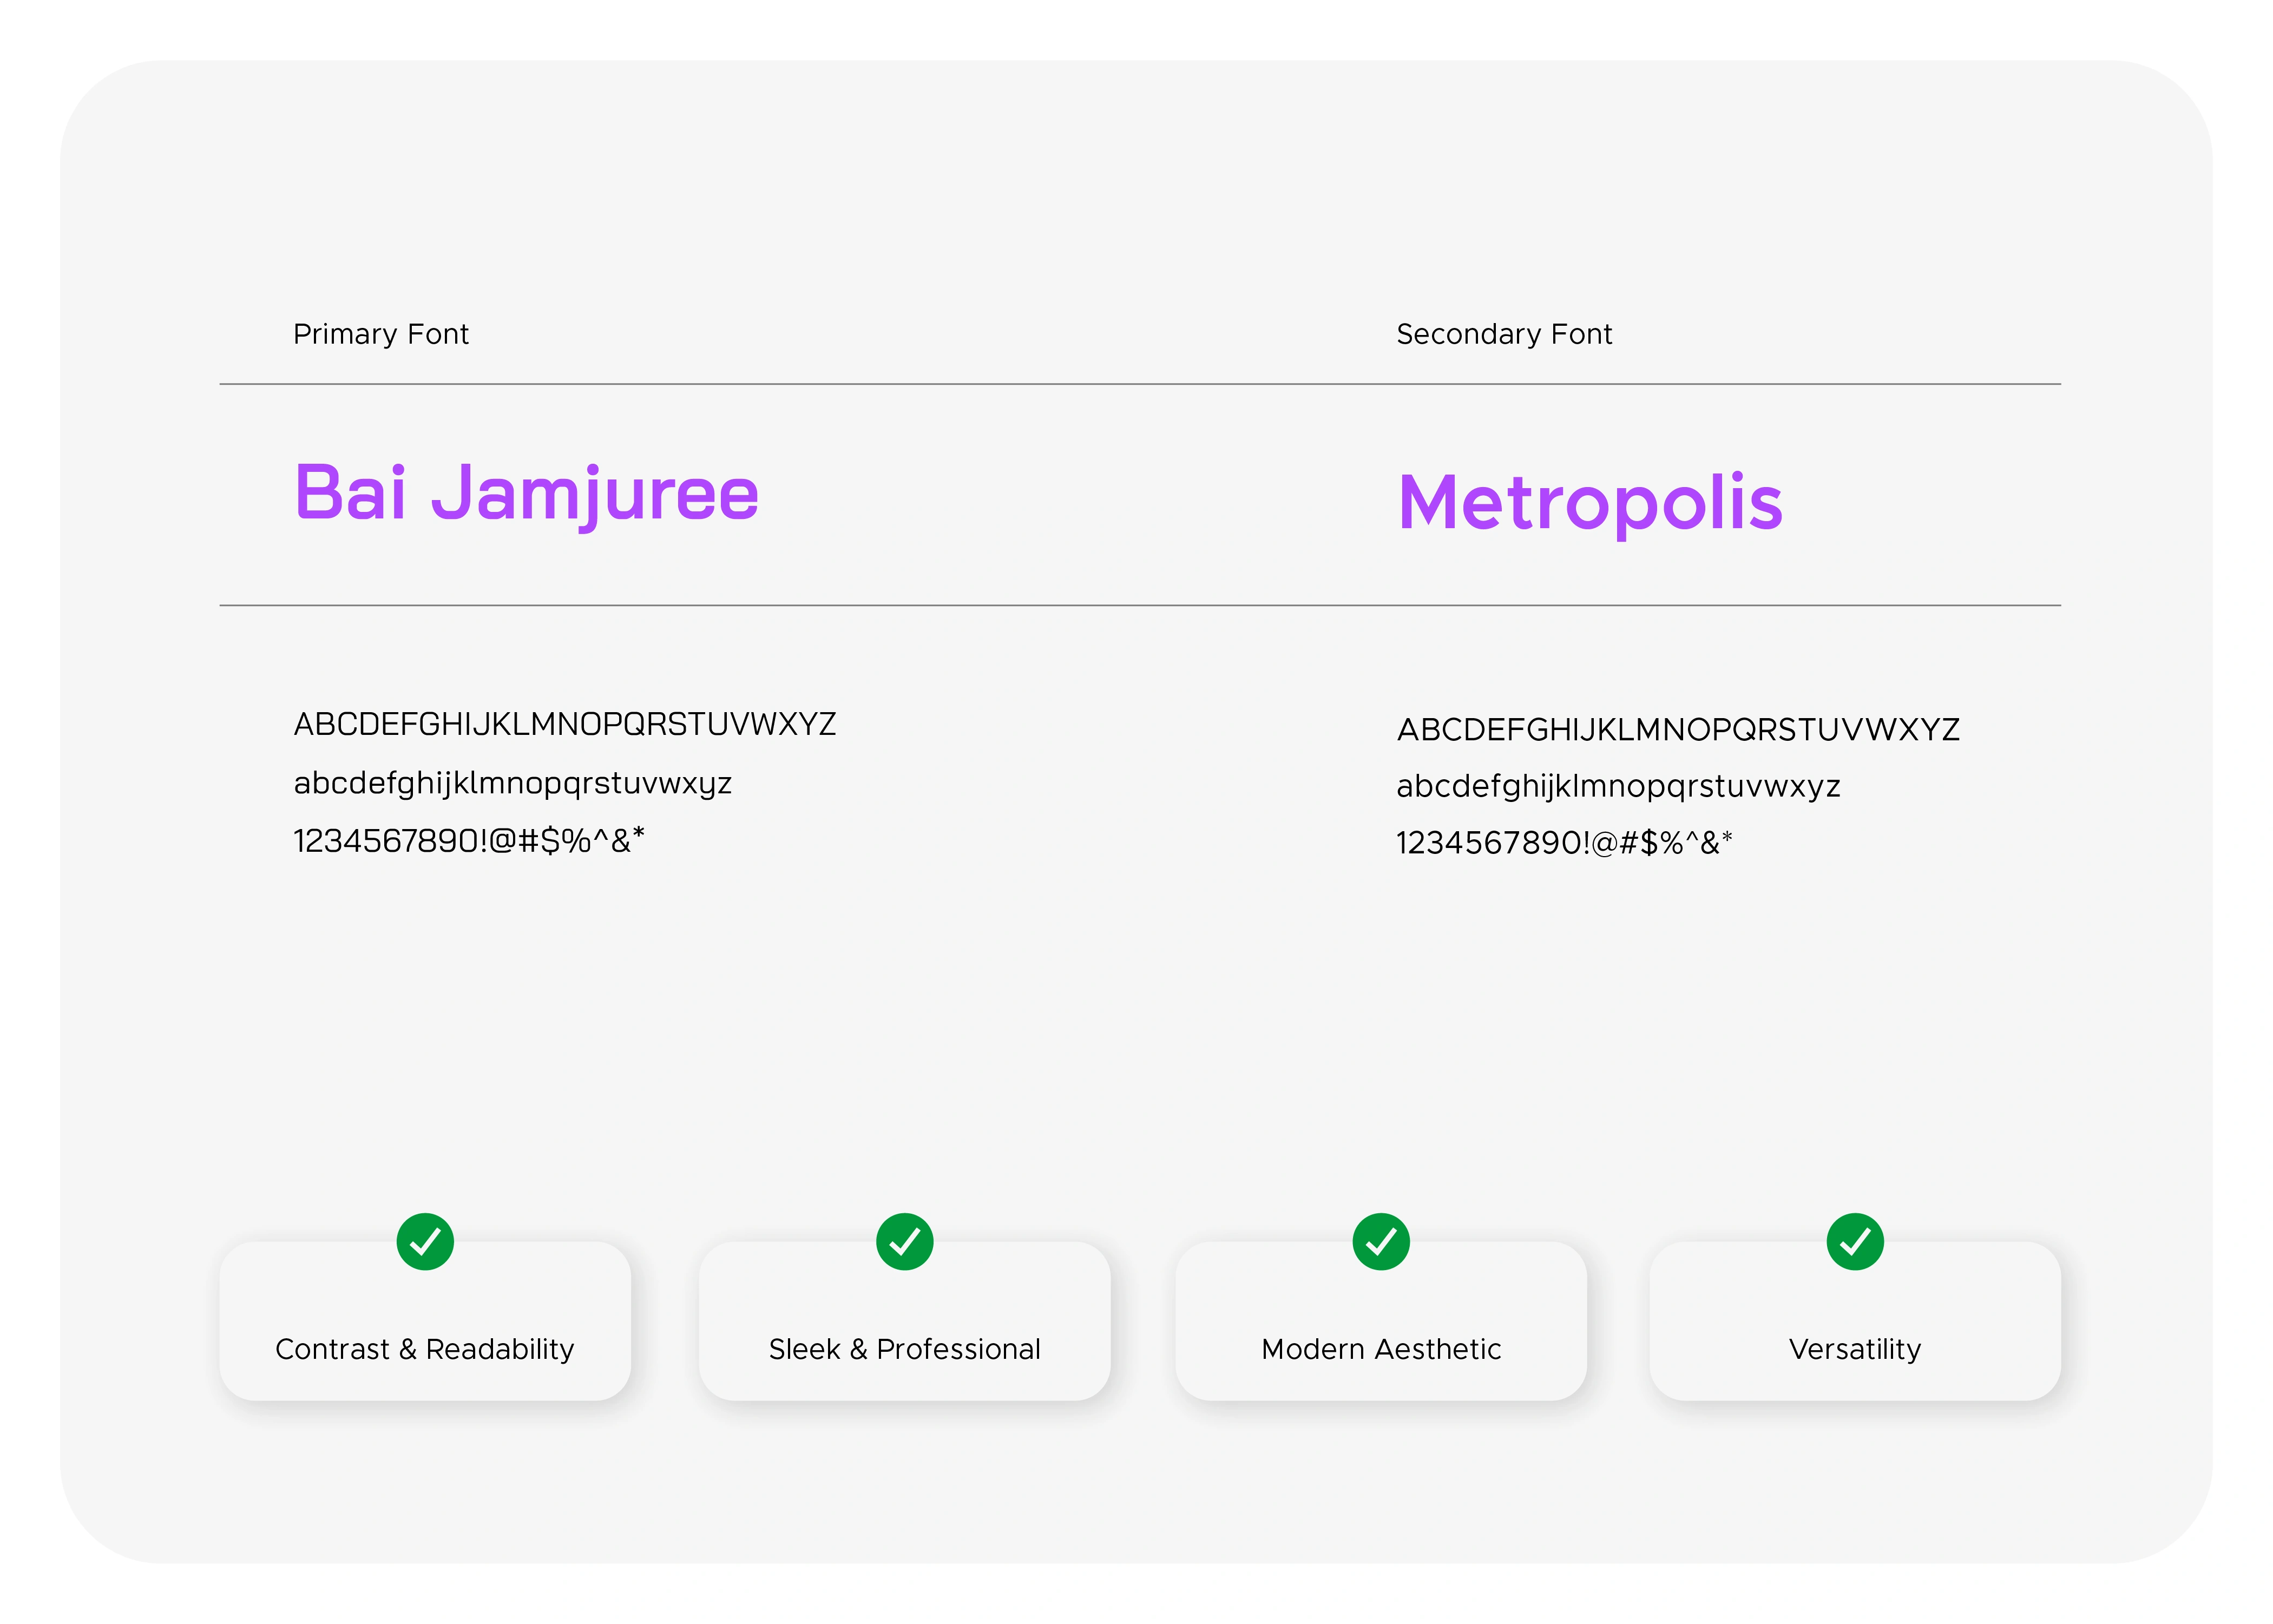Click the Bai Jamjuree lowercase alphabet line

512,783
